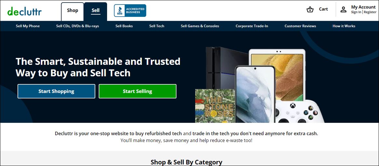Click the Register link
This screenshot has width=379, height=166.
point(370,12)
